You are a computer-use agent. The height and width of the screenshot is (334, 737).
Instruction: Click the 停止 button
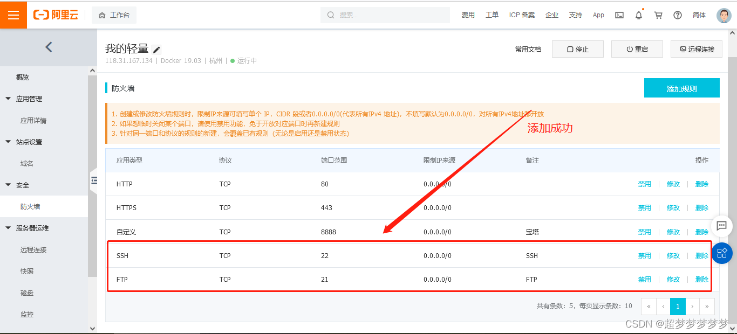578,49
